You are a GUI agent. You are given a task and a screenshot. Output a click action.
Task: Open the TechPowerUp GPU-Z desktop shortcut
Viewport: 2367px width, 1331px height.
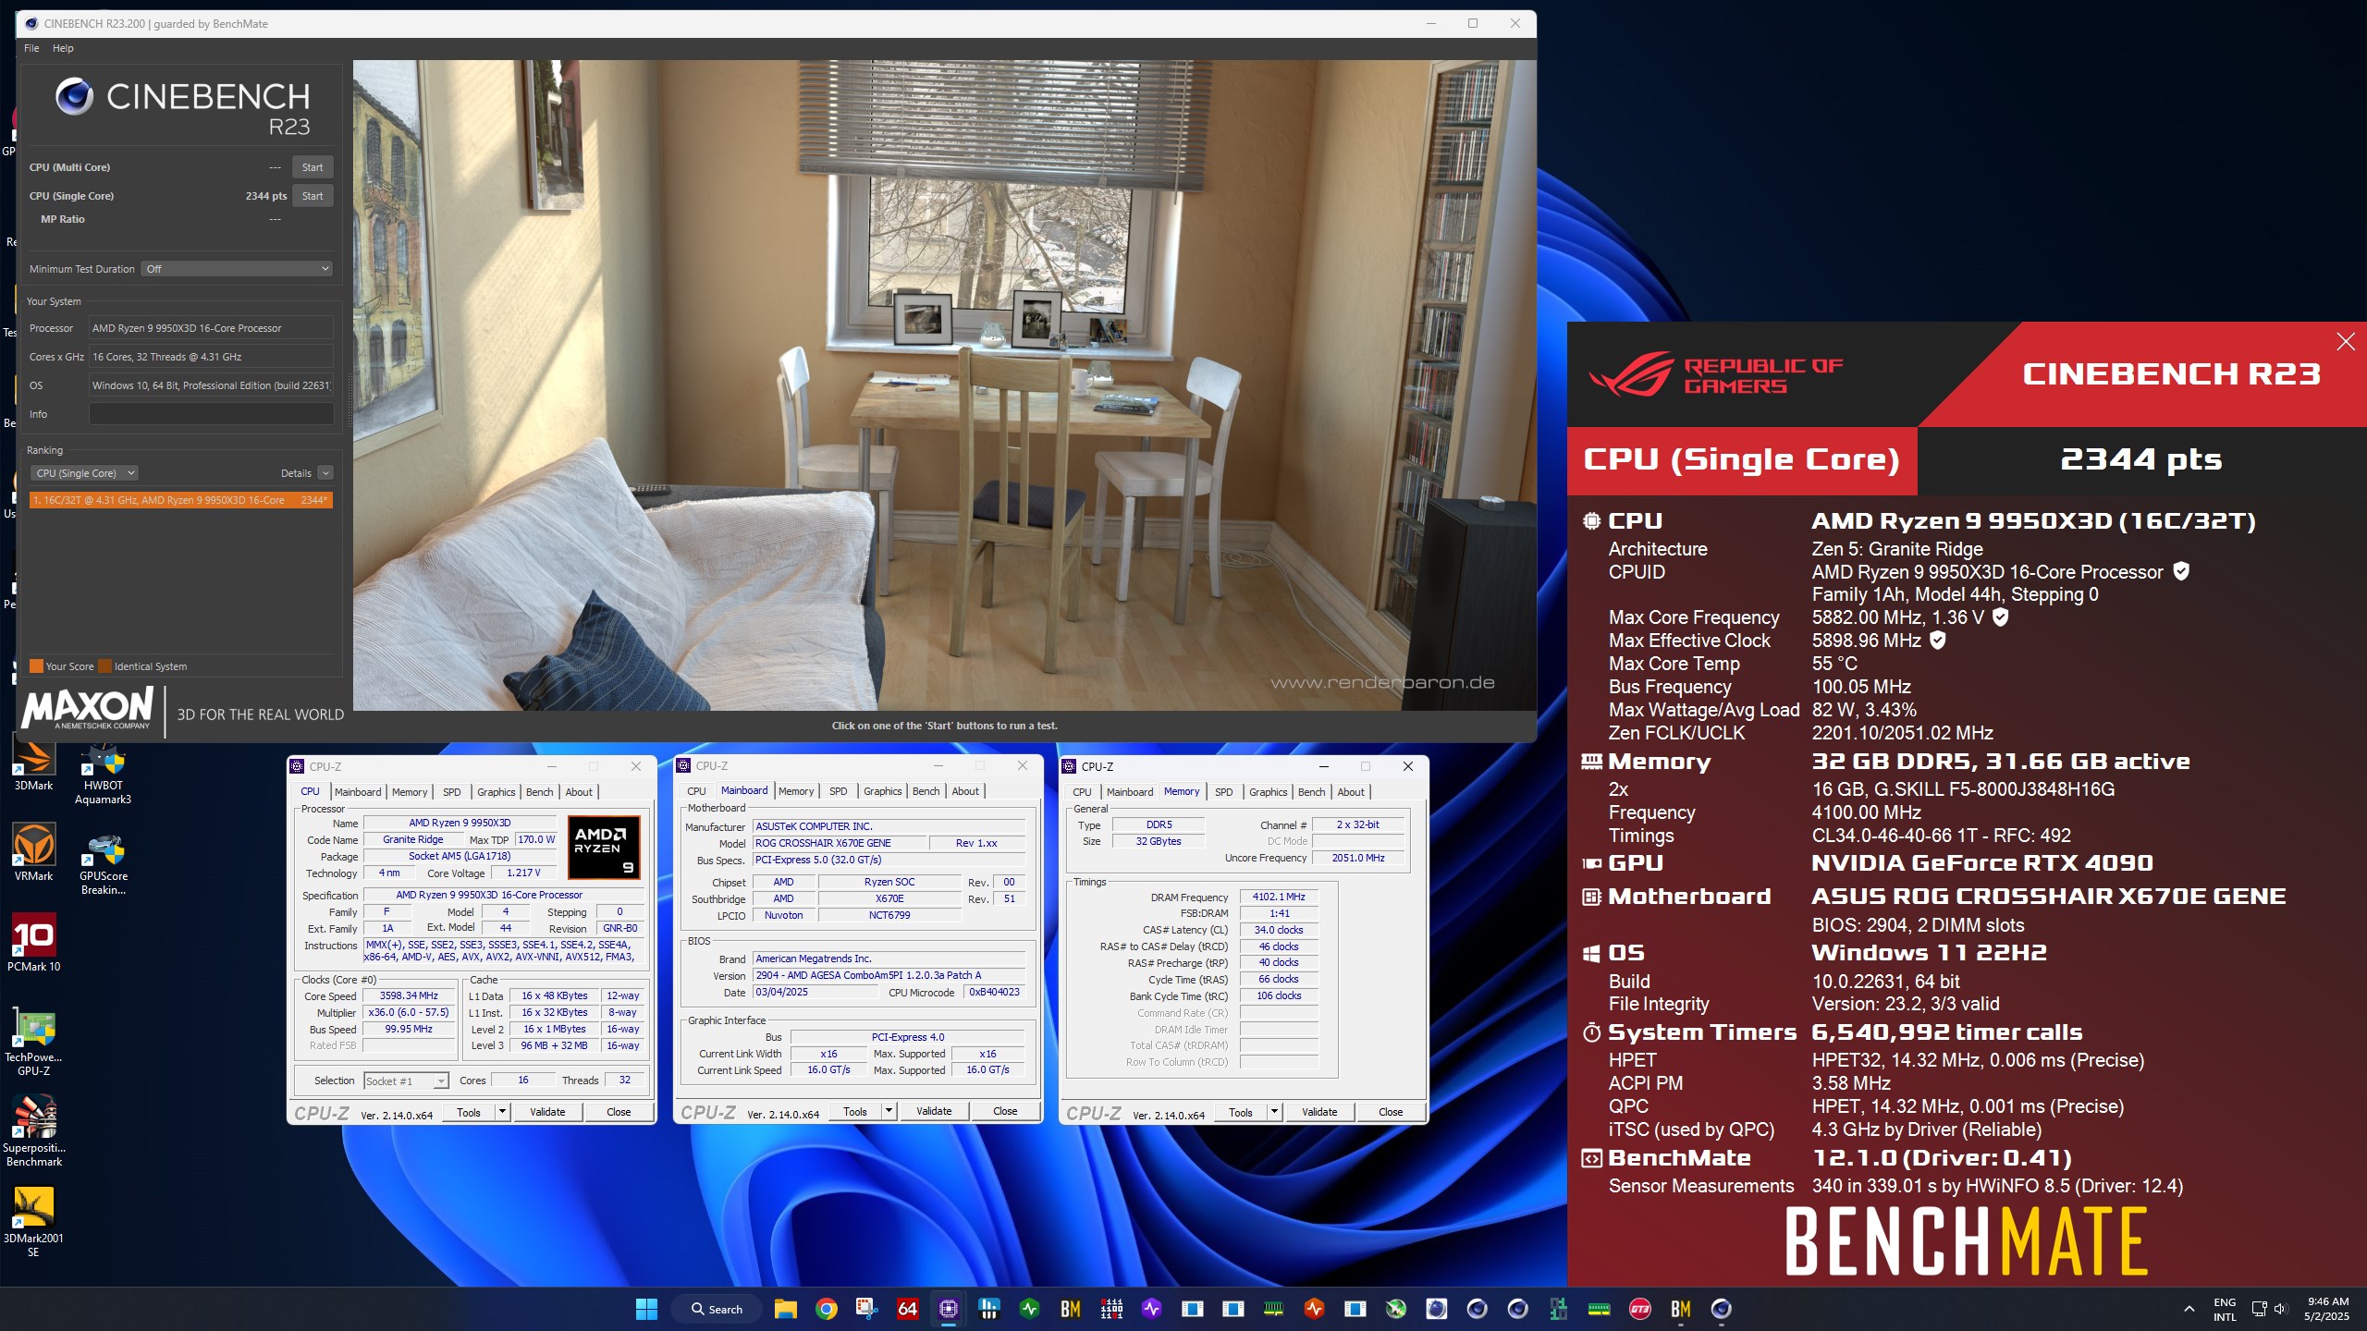pyautogui.click(x=33, y=1043)
